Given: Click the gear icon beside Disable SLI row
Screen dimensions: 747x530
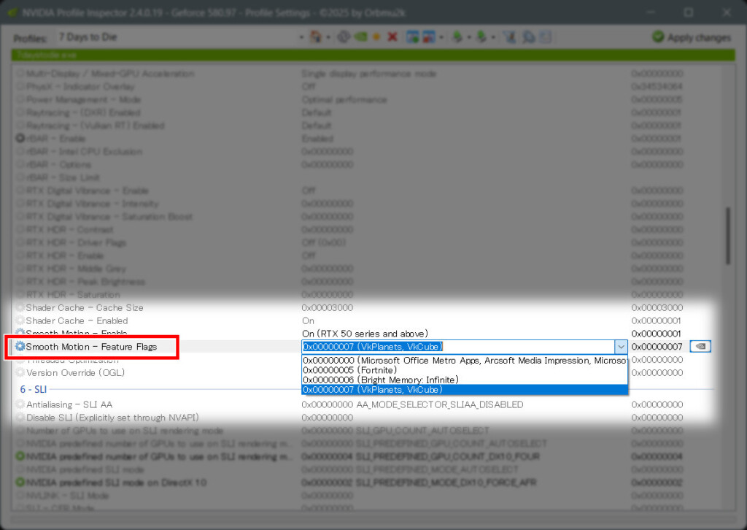Looking at the screenshot, I should (20, 417).
